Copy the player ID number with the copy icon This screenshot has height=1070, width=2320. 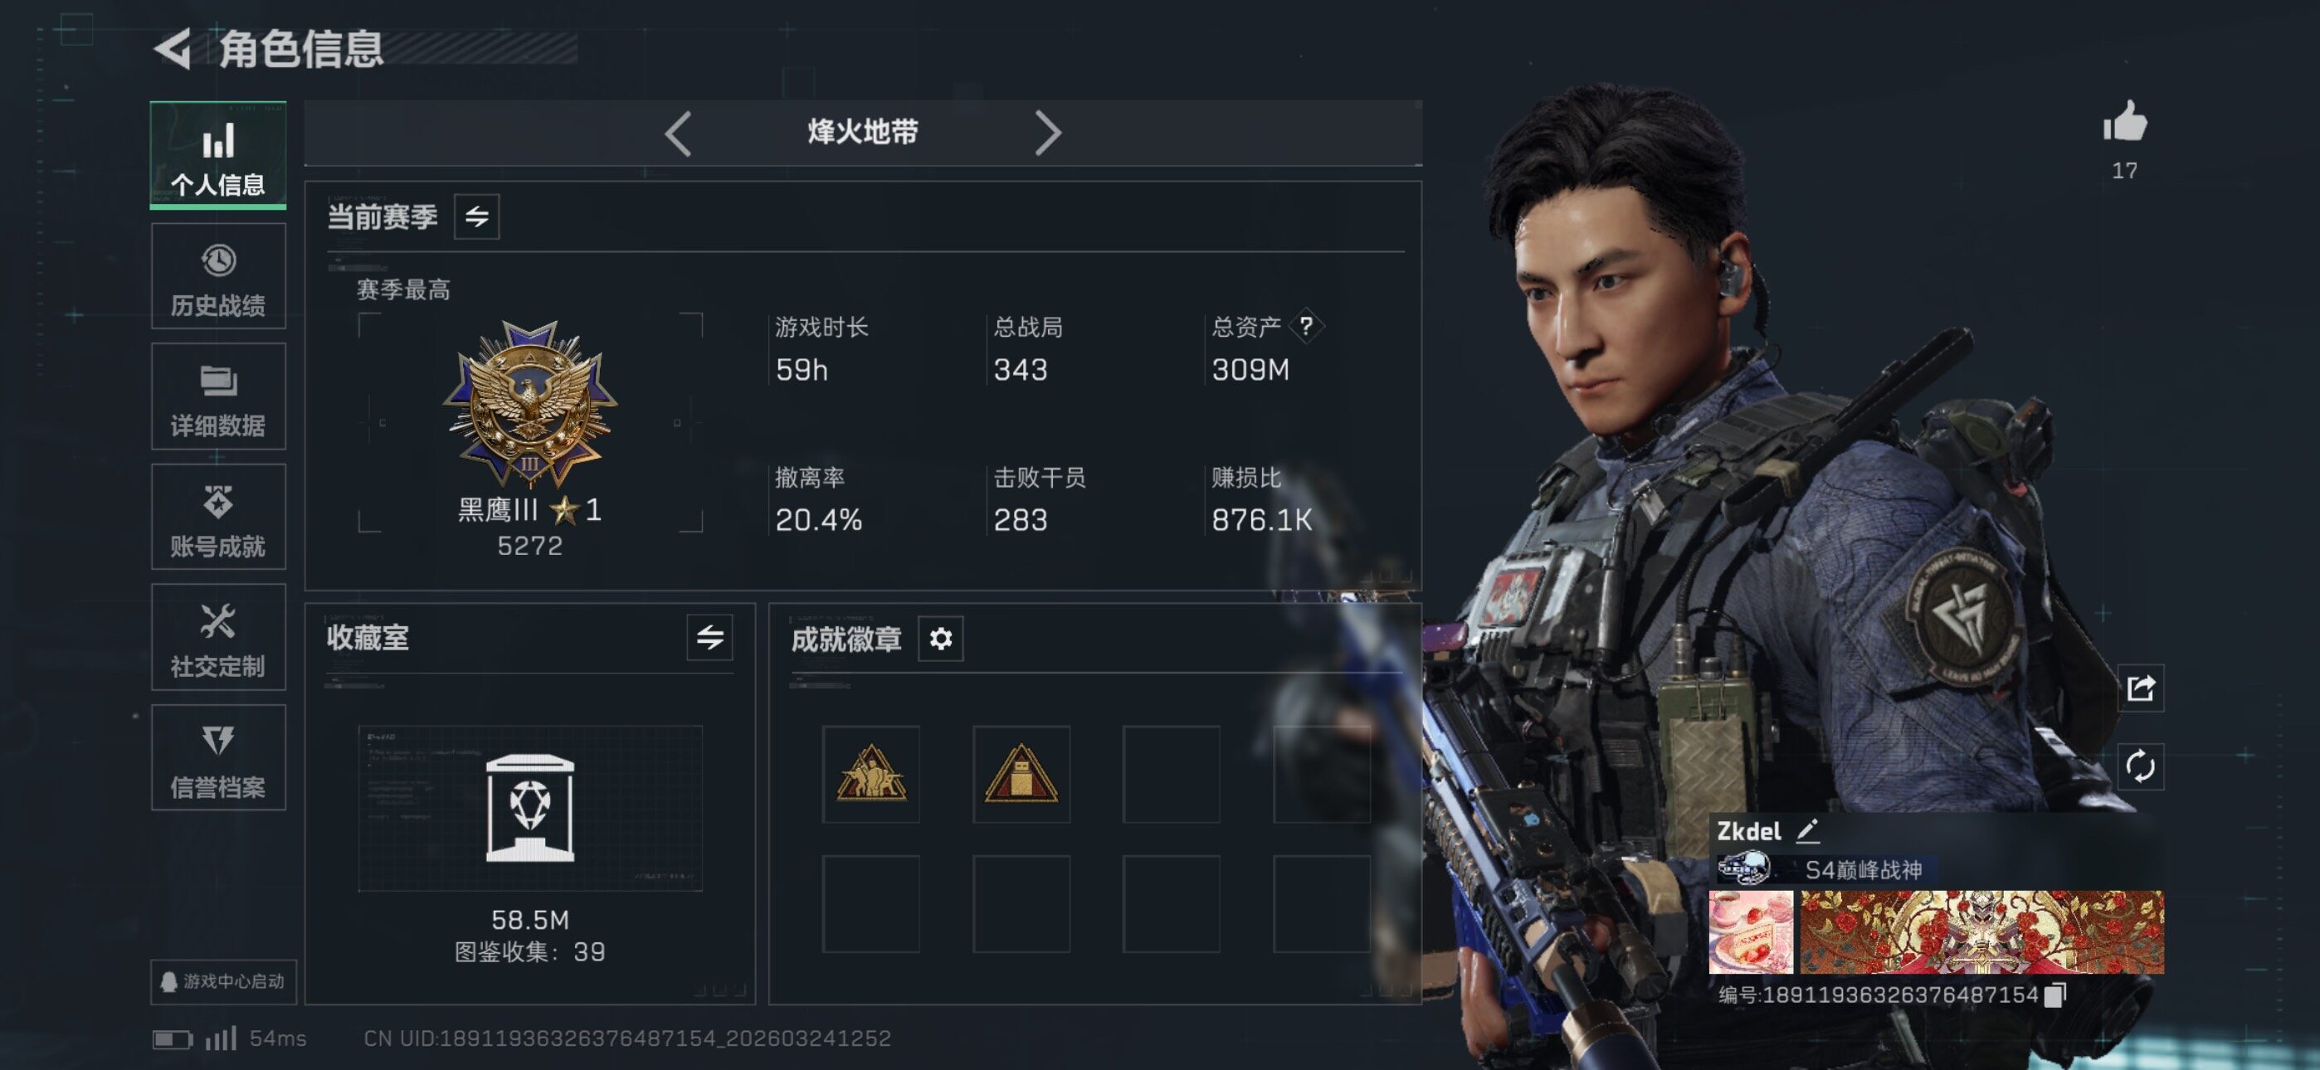pyautogui.click(x=2055, y=995)
